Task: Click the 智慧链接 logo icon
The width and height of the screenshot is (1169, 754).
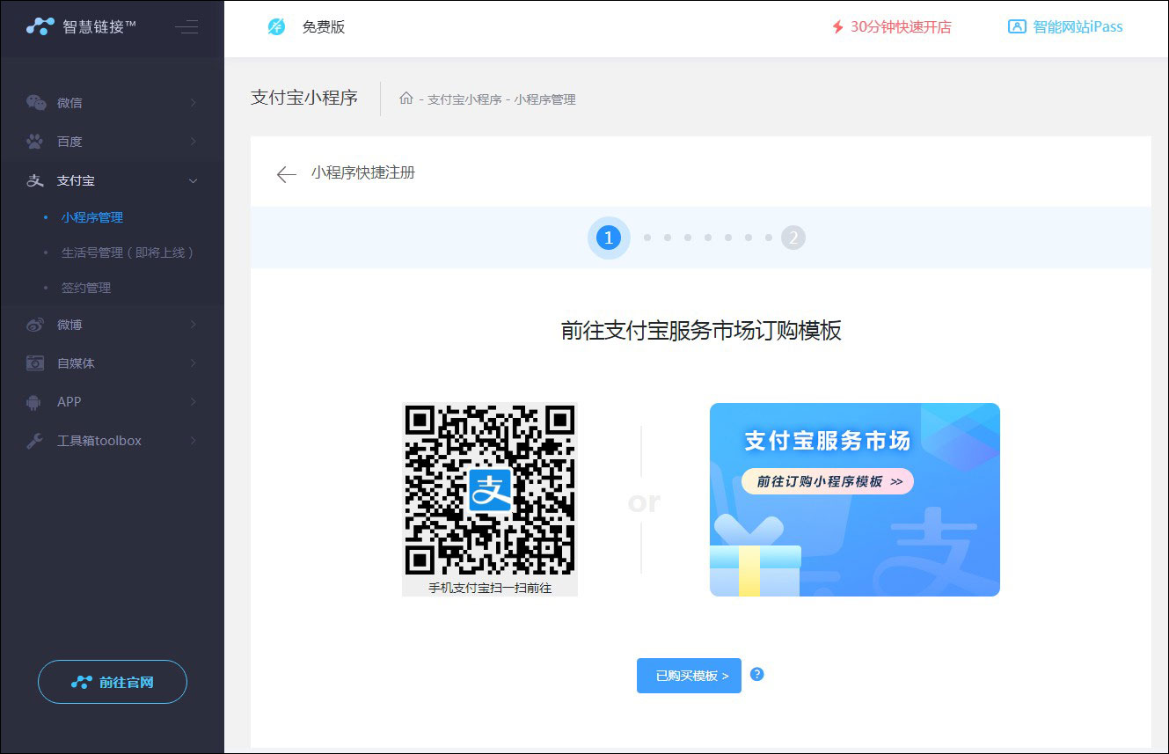Action: (40, 26)
